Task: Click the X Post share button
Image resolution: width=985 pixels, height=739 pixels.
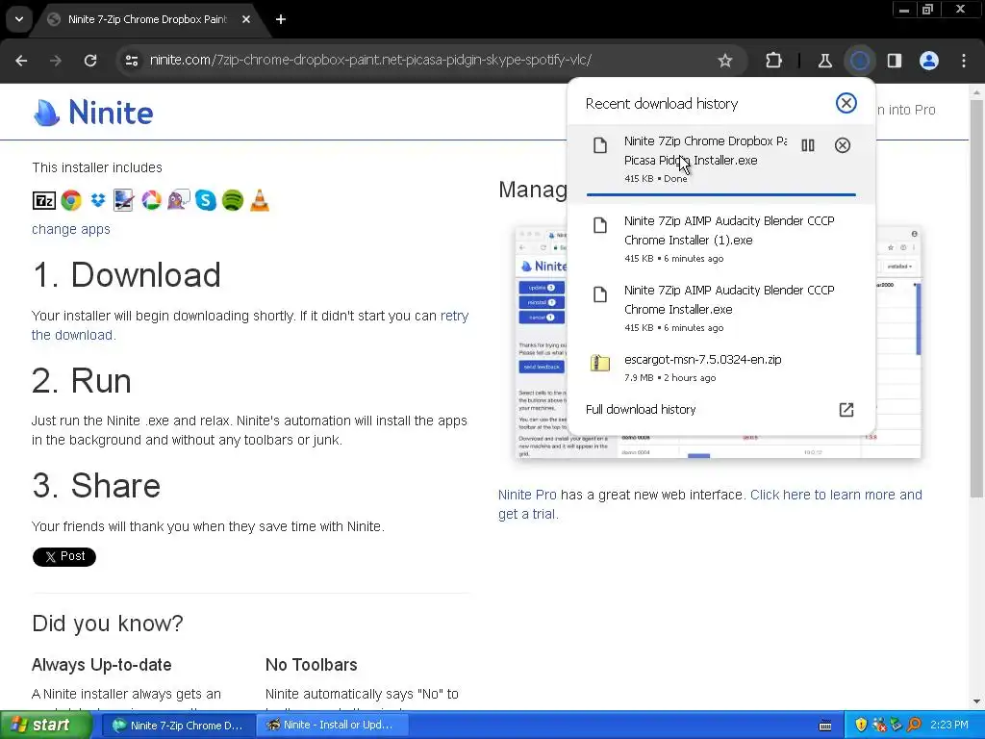Action: point(64,557)
